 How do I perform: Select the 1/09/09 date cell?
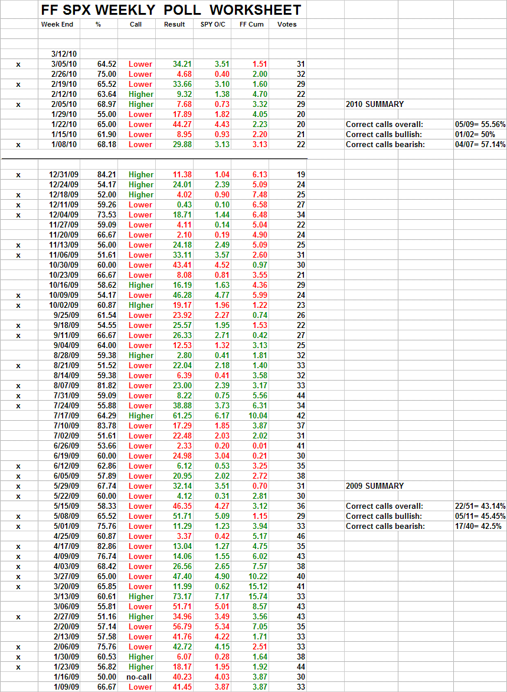[x=67, y=687]
